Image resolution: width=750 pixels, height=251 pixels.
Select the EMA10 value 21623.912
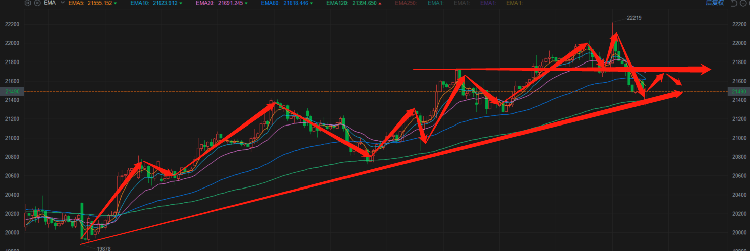(x=165, y=3)
